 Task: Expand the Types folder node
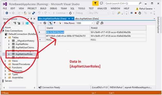point(5,74)
